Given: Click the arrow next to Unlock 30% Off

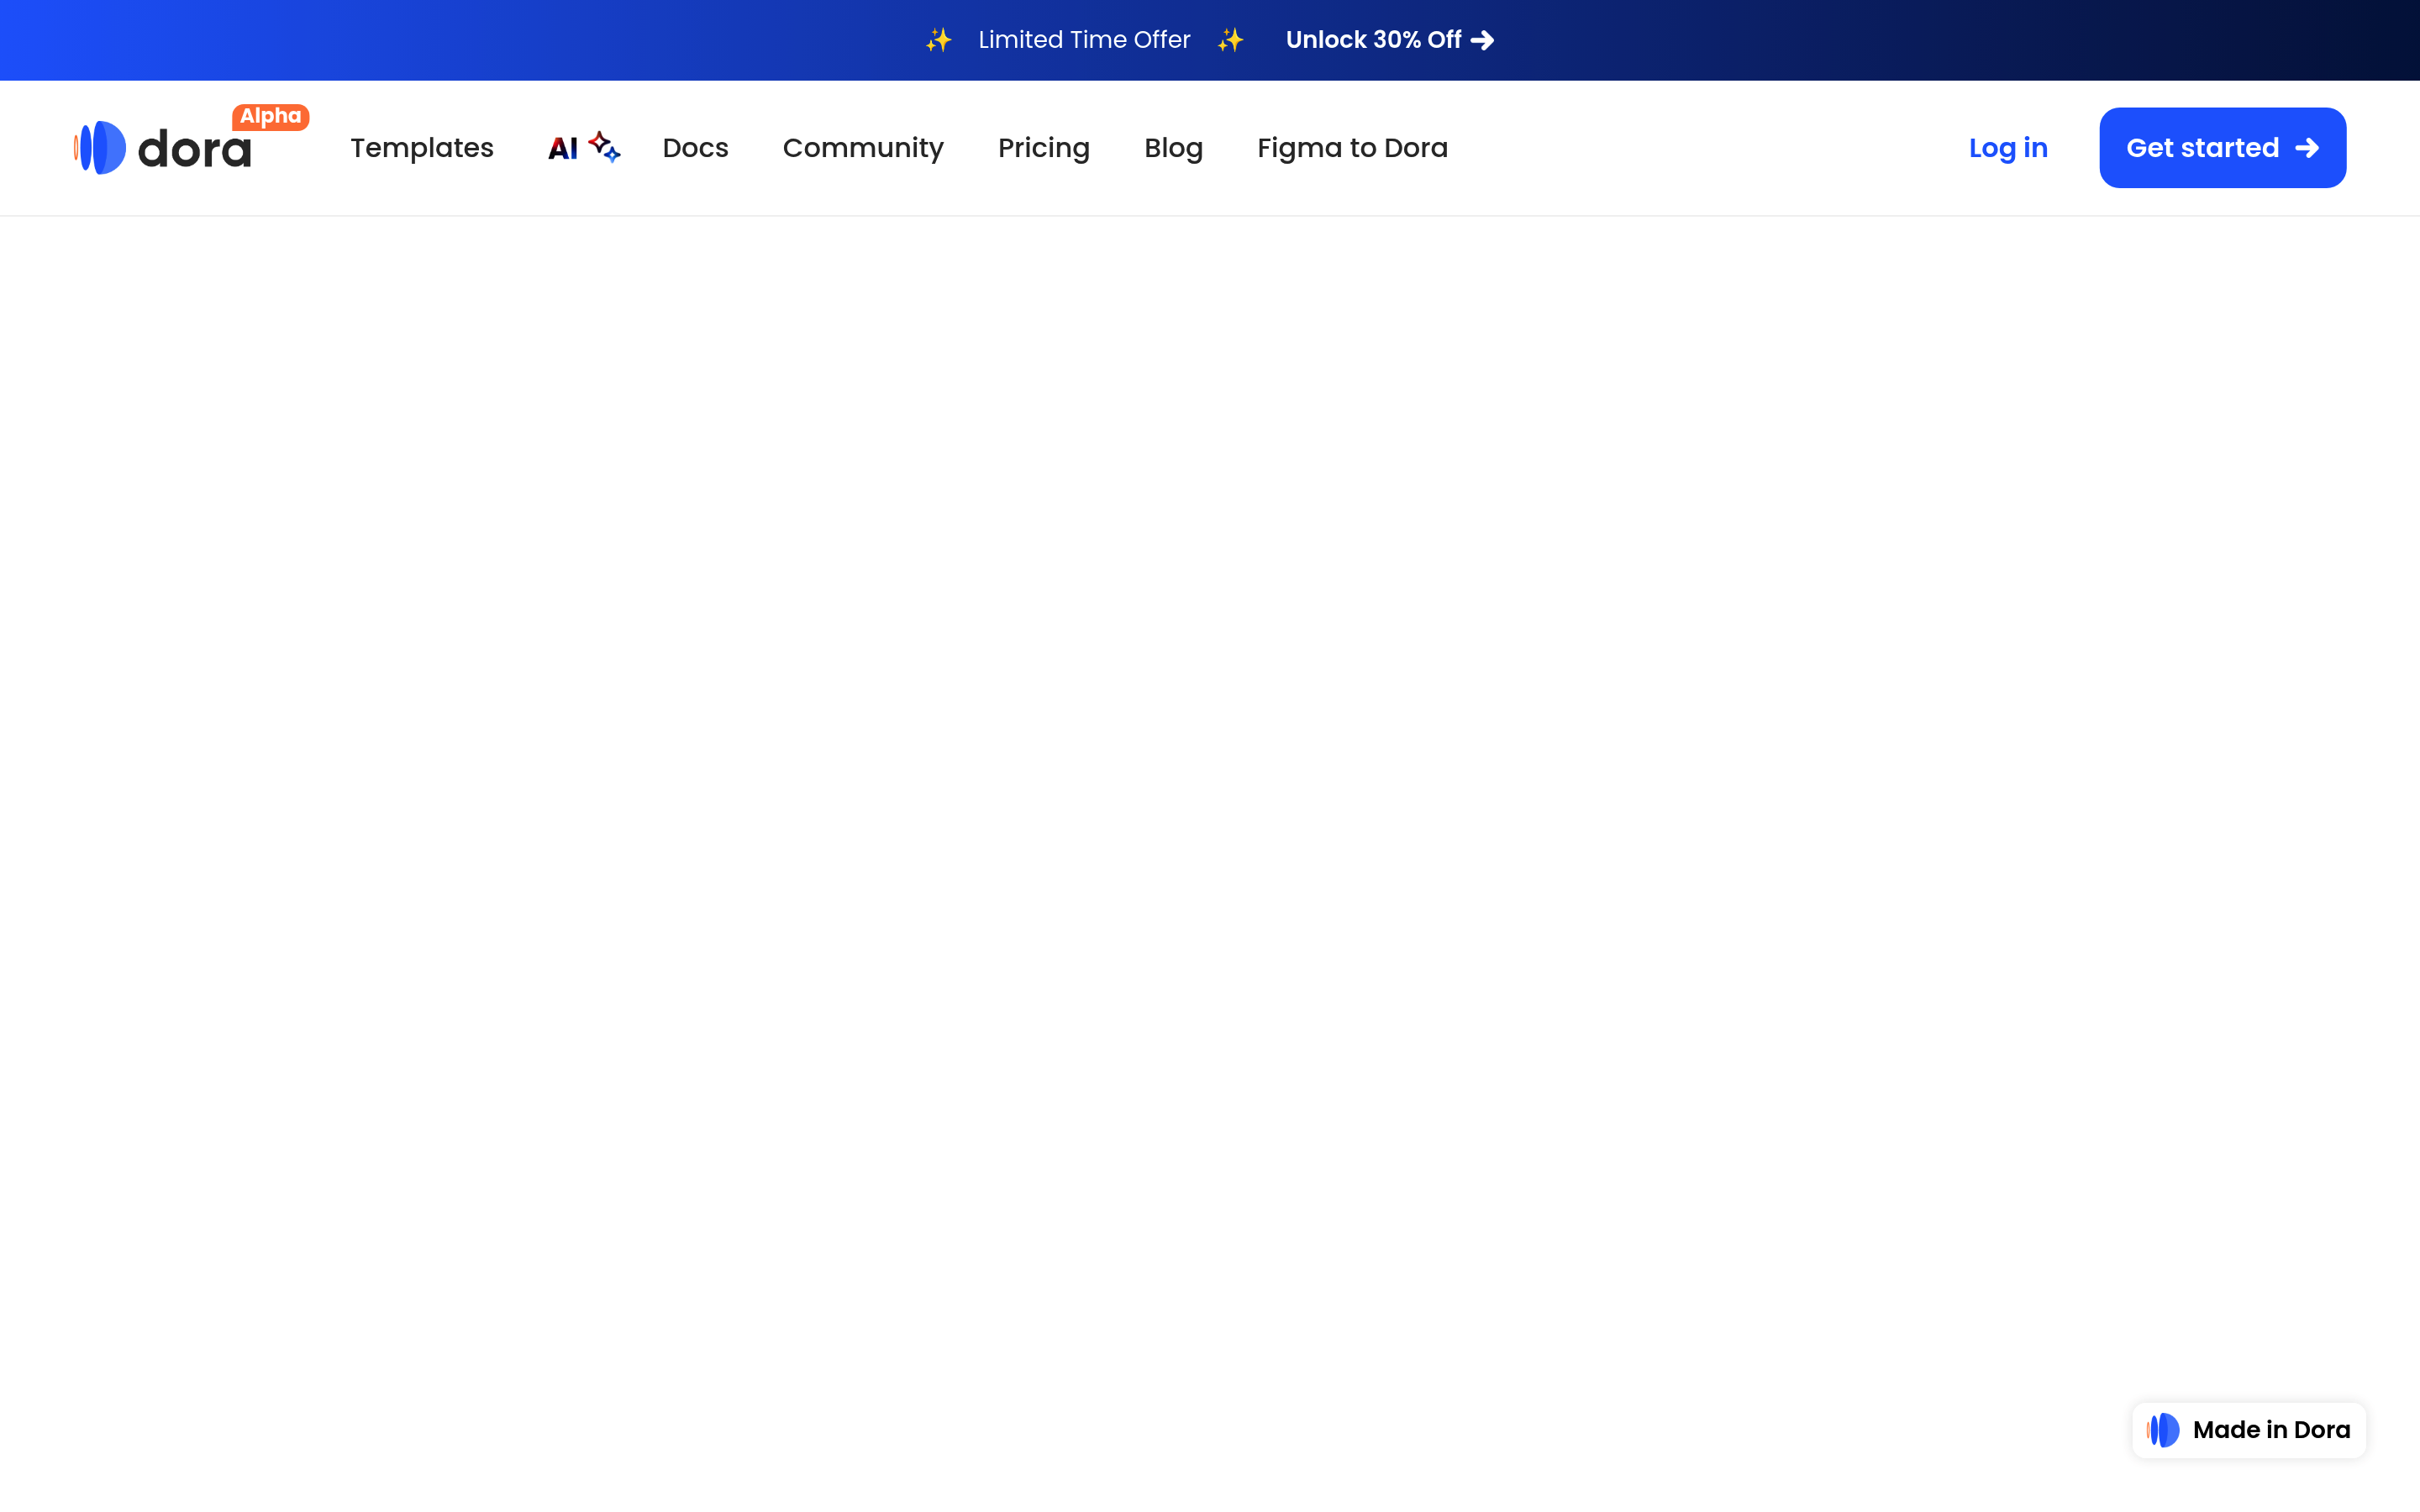Looking at the screenshot, I should pyautogui.click(x=1483, y=40).
